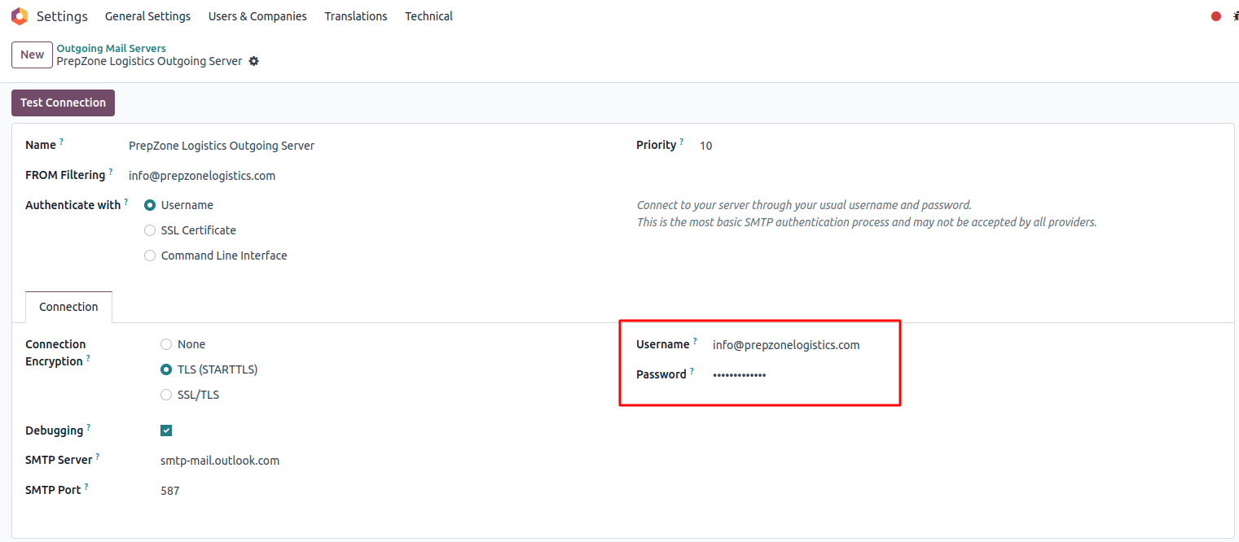Show help tooltip for Authenticate with

(x=126, y=202)
